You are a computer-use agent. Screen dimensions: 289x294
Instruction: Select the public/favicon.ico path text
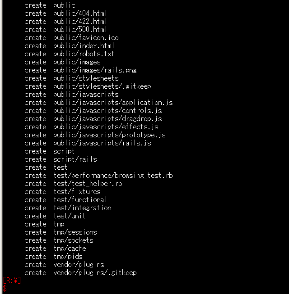coord(86,38)
